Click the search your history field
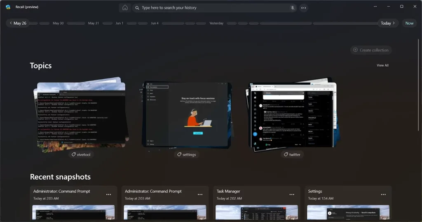Image resolution: width=422 pixels, height=222 pixels. tap(214, 8)
